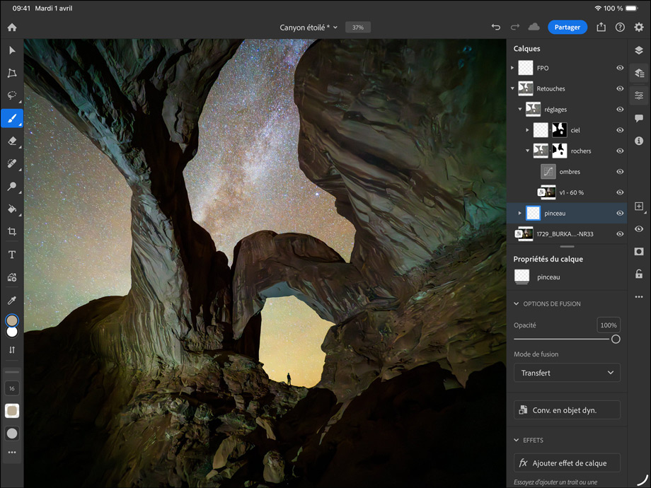The height and width of the screenshot is (488, 651).
Task: Open the Help menu with the question mark
Action: click(x=621, y=27)
